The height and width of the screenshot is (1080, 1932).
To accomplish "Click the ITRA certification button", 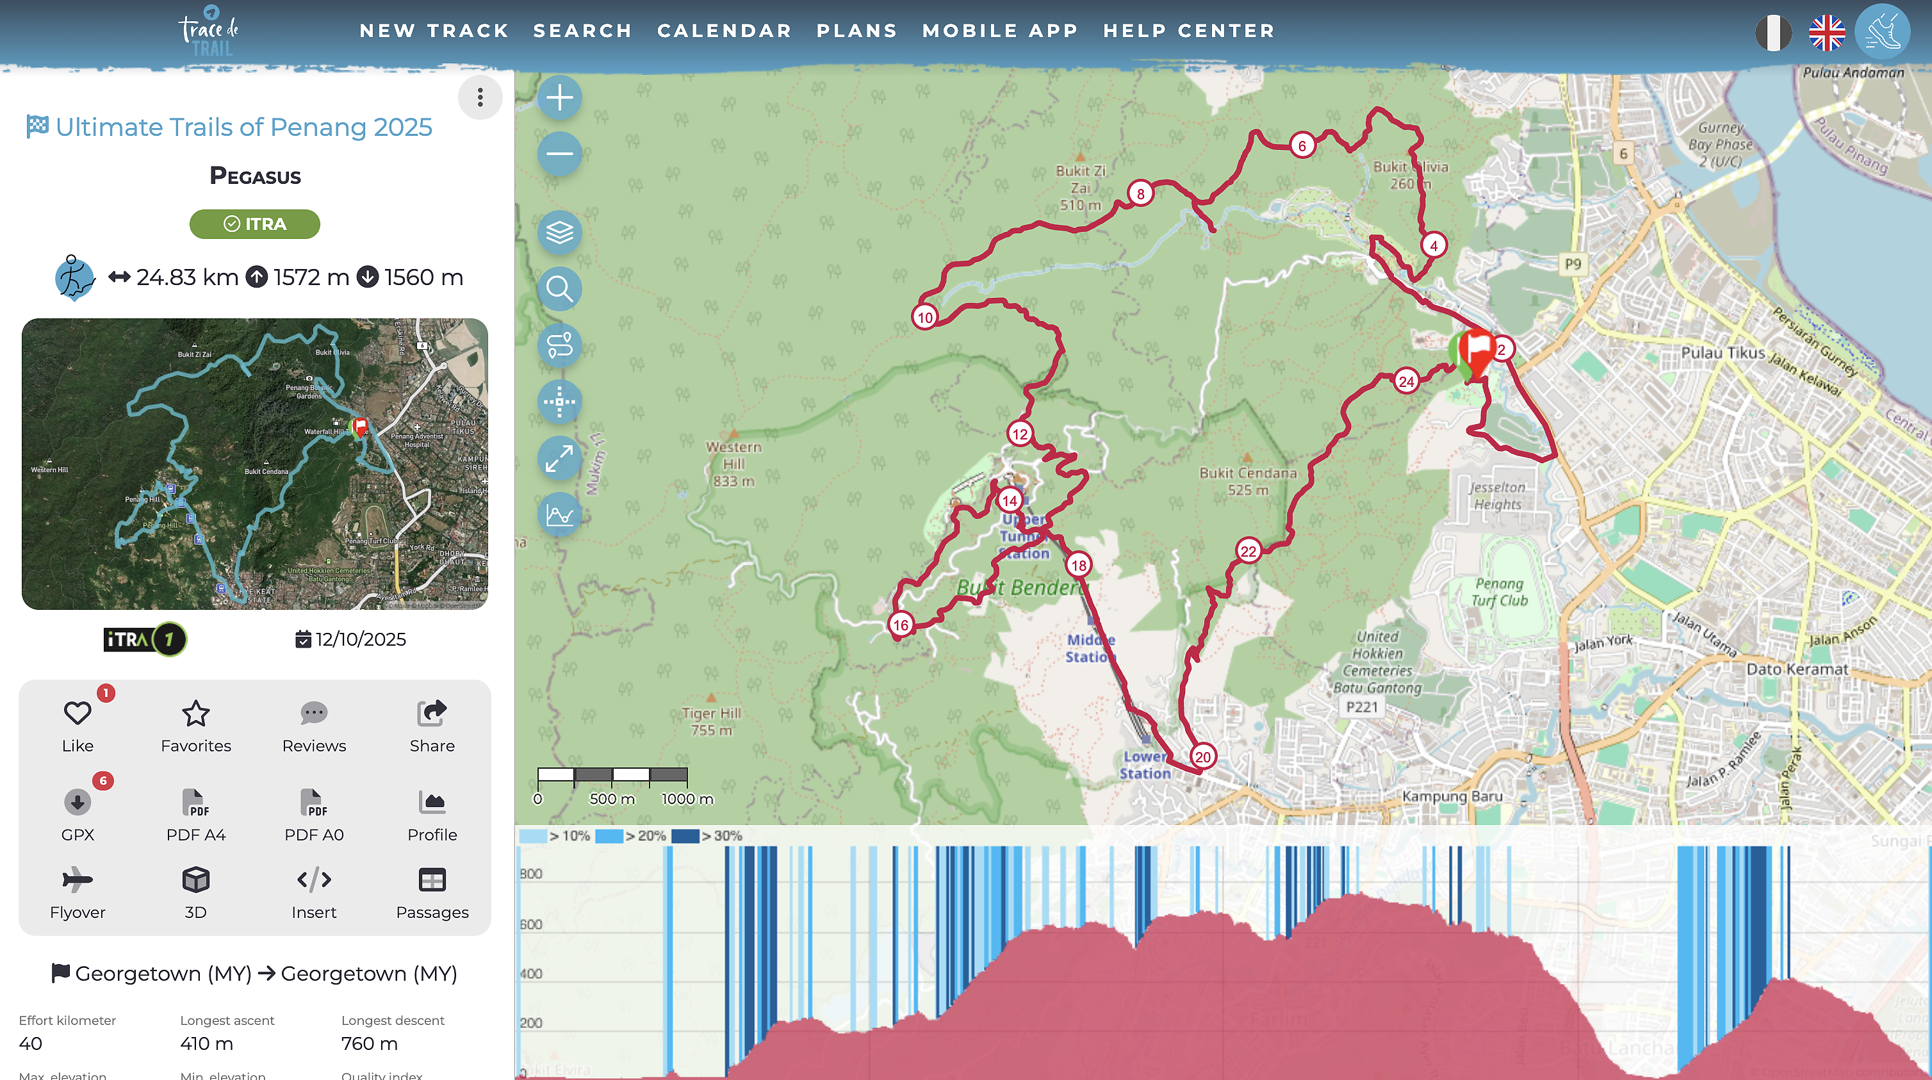I will [x=254, y=224].
